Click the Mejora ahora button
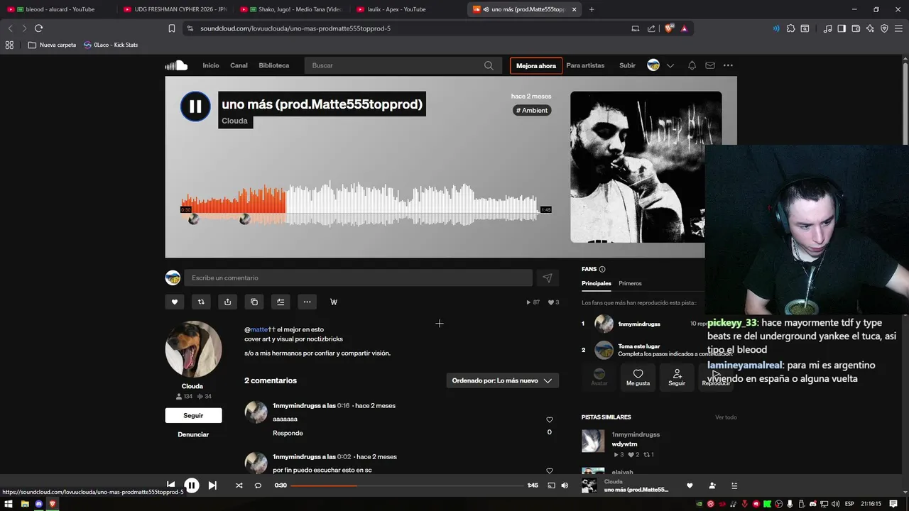 pos(536,66)
